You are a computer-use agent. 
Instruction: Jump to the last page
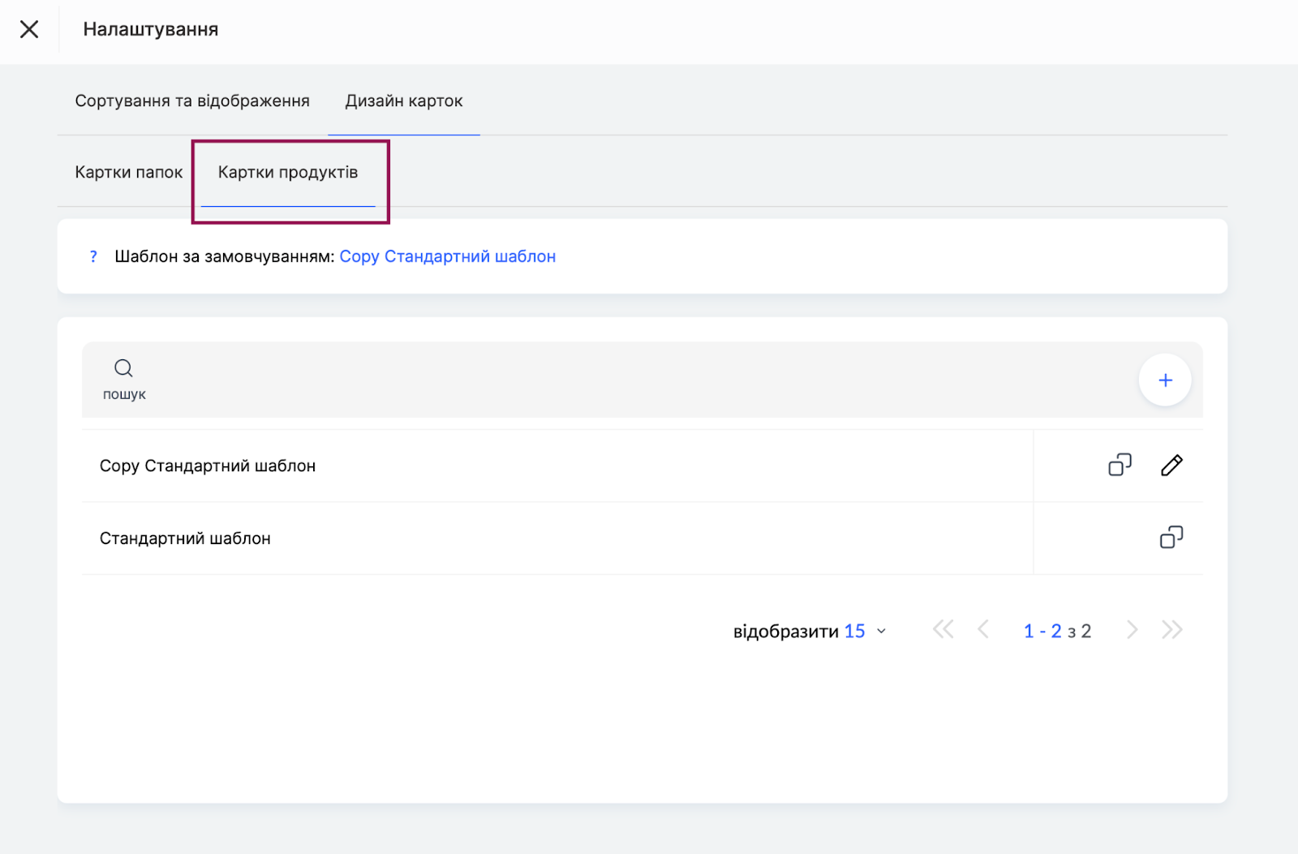pos(1172,630)
